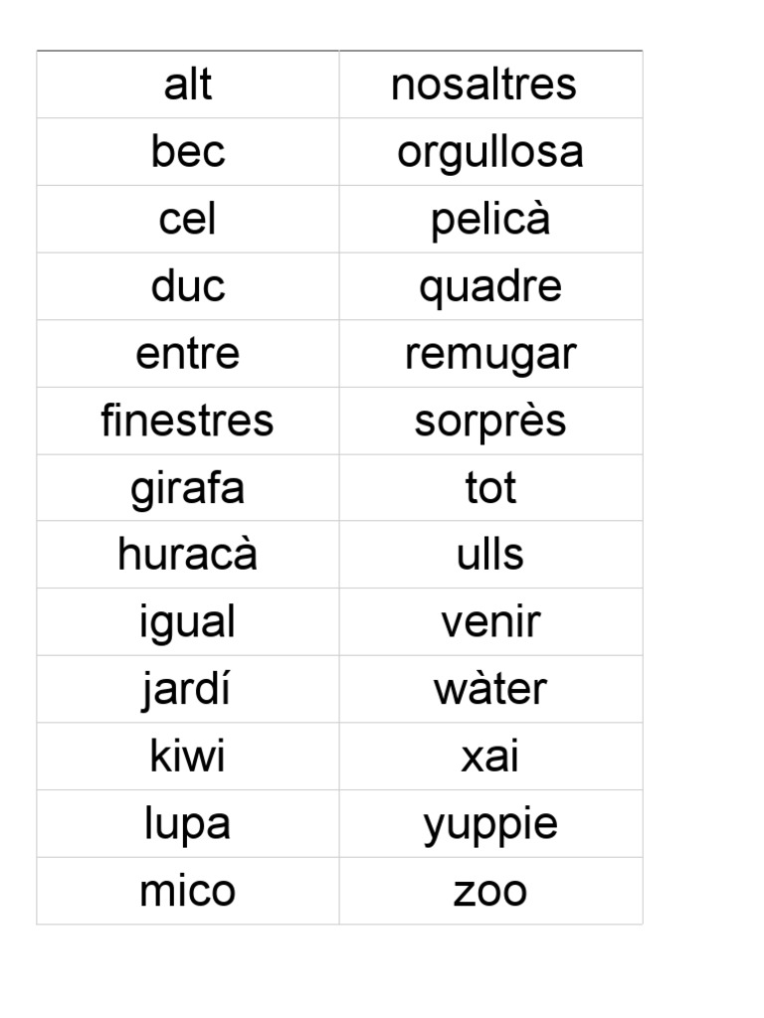This screenshot has width=764, height=1018.
Task: Click the word "orgullosa"
Action: [489, 152]
